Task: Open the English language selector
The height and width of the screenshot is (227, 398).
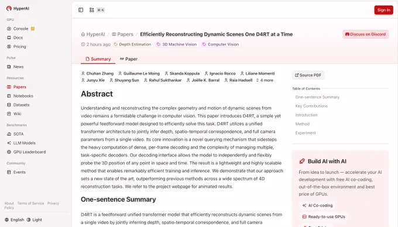Action: pyautogui.click(x=15, y=219)
